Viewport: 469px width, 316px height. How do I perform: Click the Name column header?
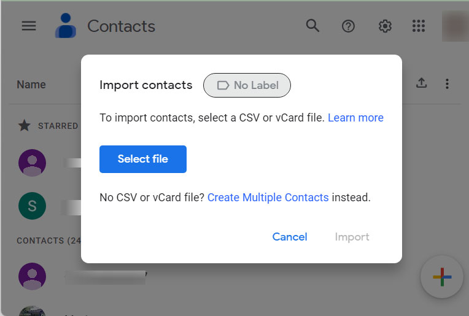[31, 85]
